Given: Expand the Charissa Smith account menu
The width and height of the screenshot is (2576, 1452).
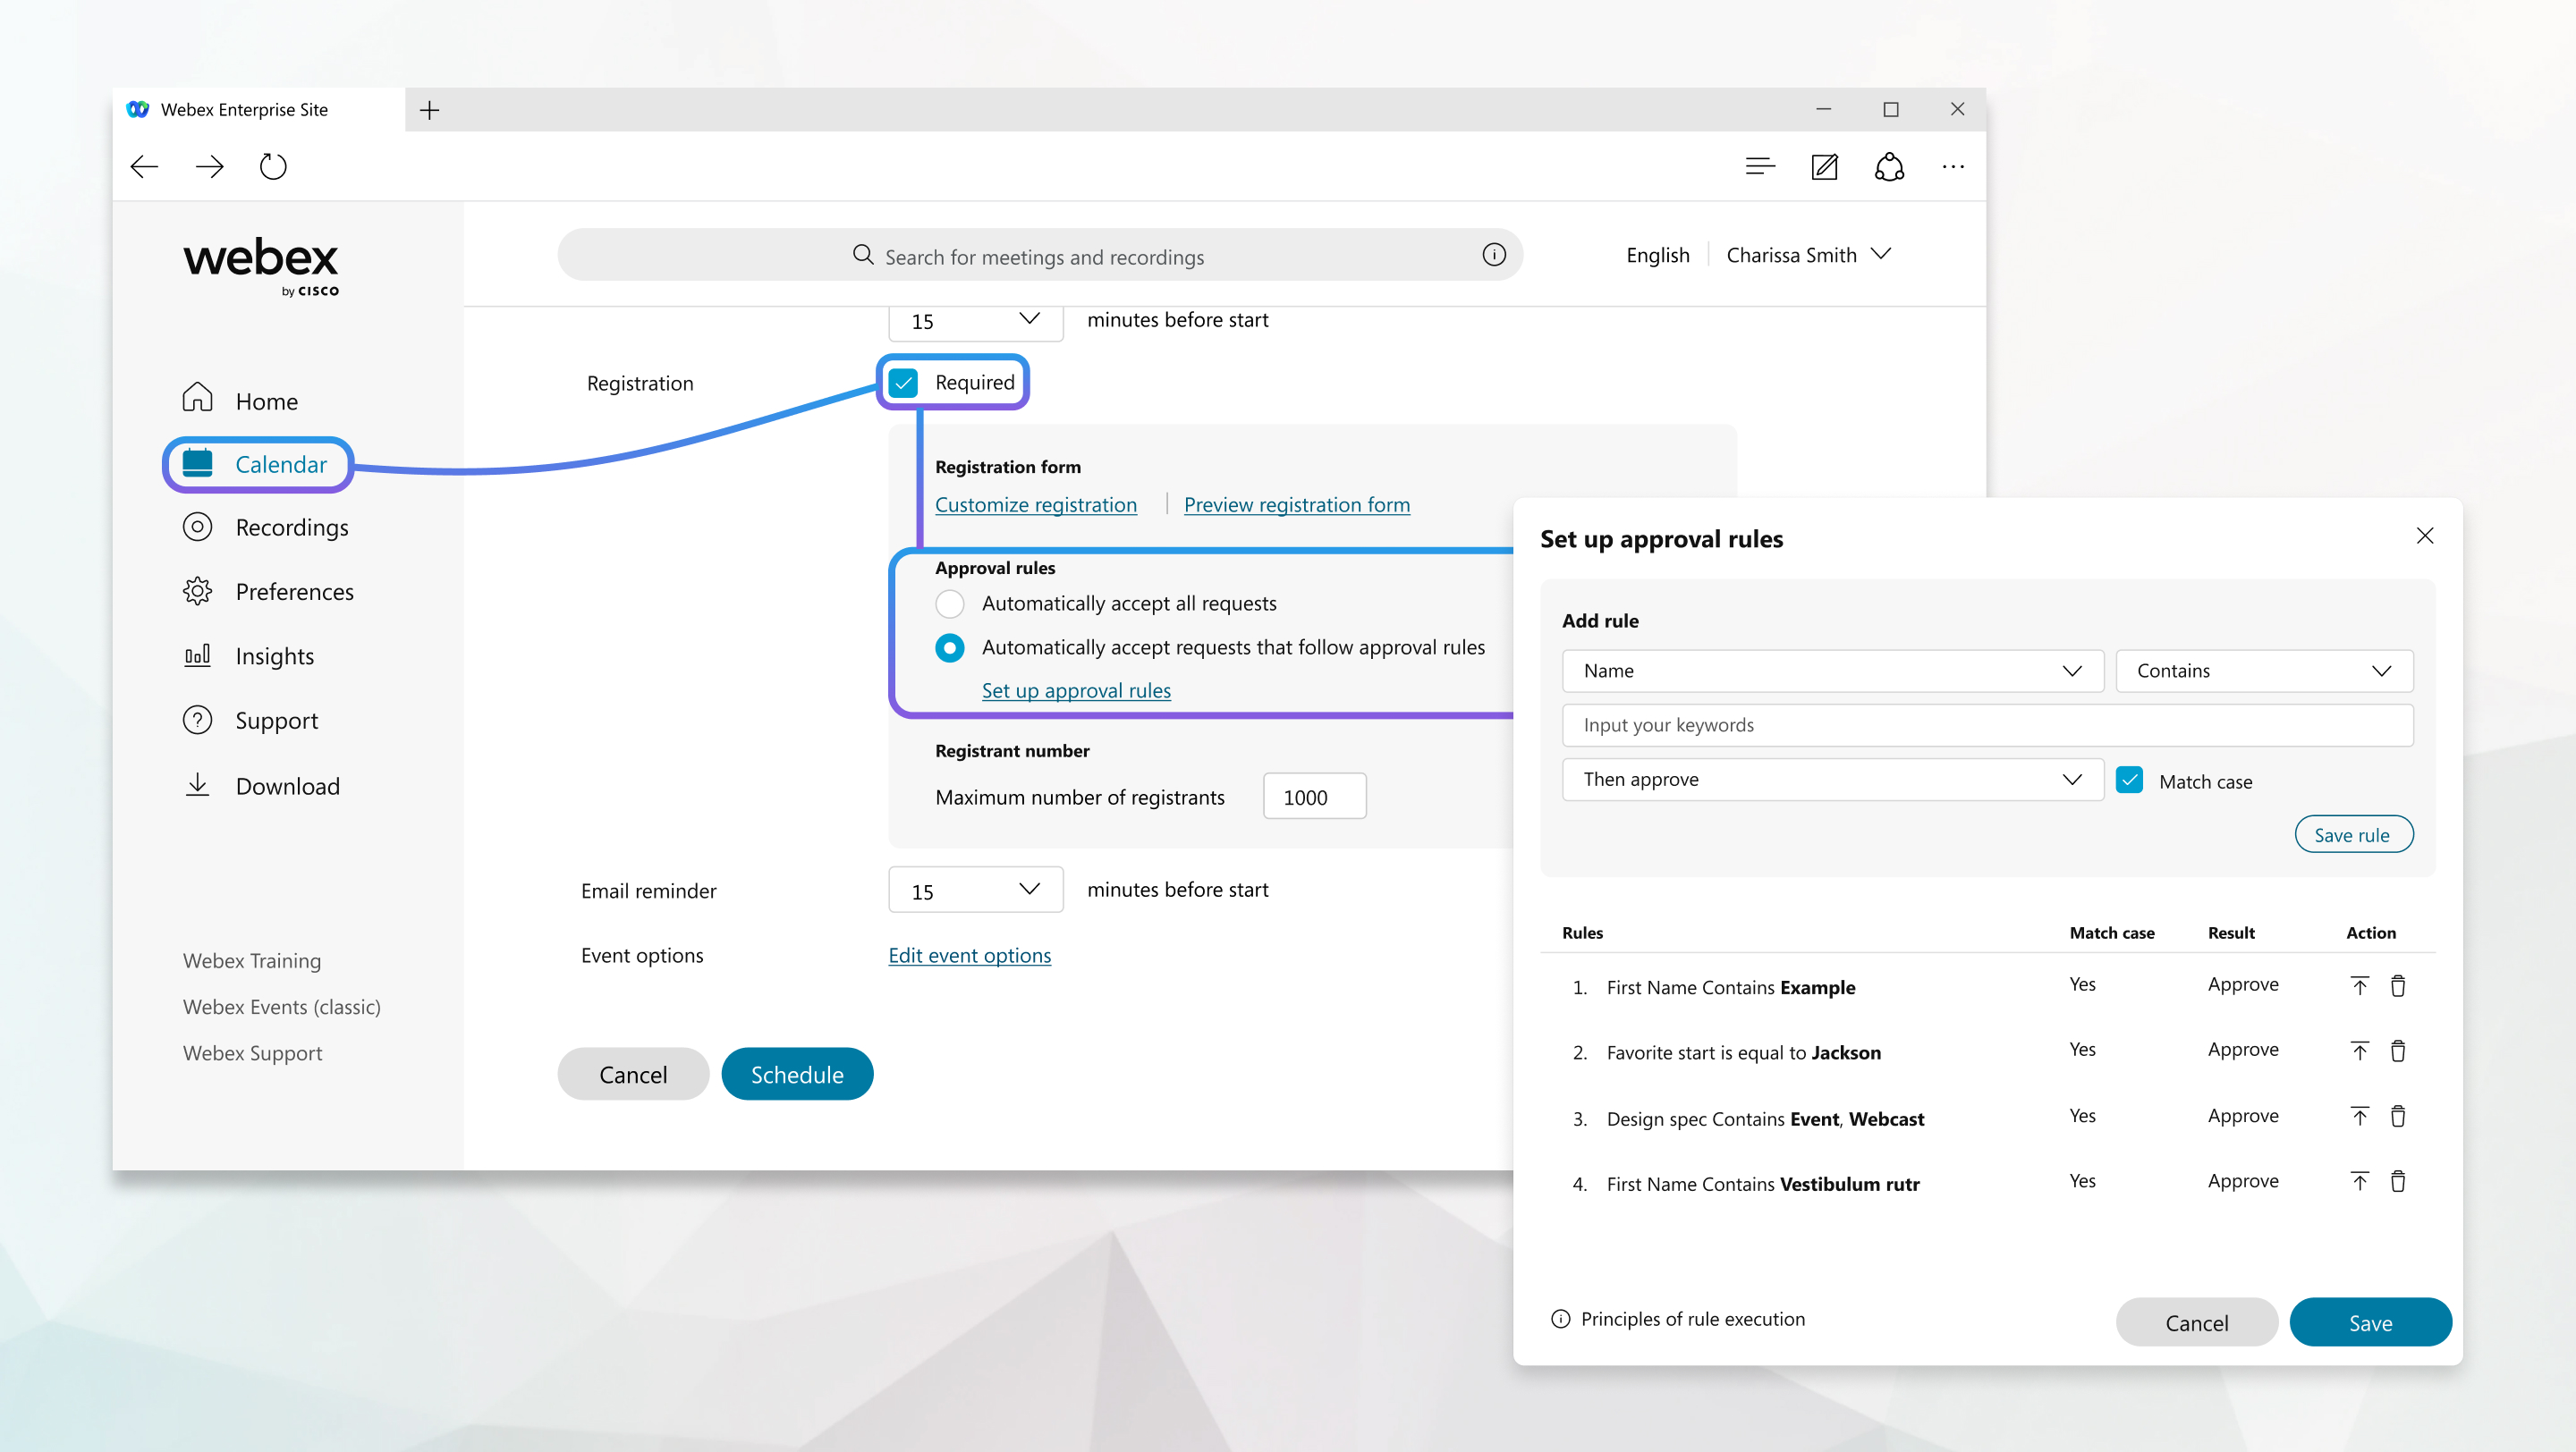Looking at the screenshot, I should pyautogui.click(x=1808, y=255).
